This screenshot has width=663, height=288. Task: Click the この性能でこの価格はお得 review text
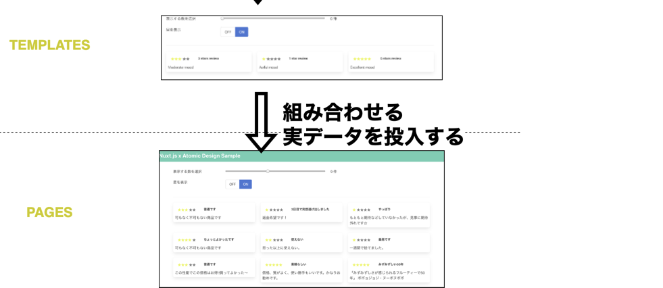coord(212,272)
